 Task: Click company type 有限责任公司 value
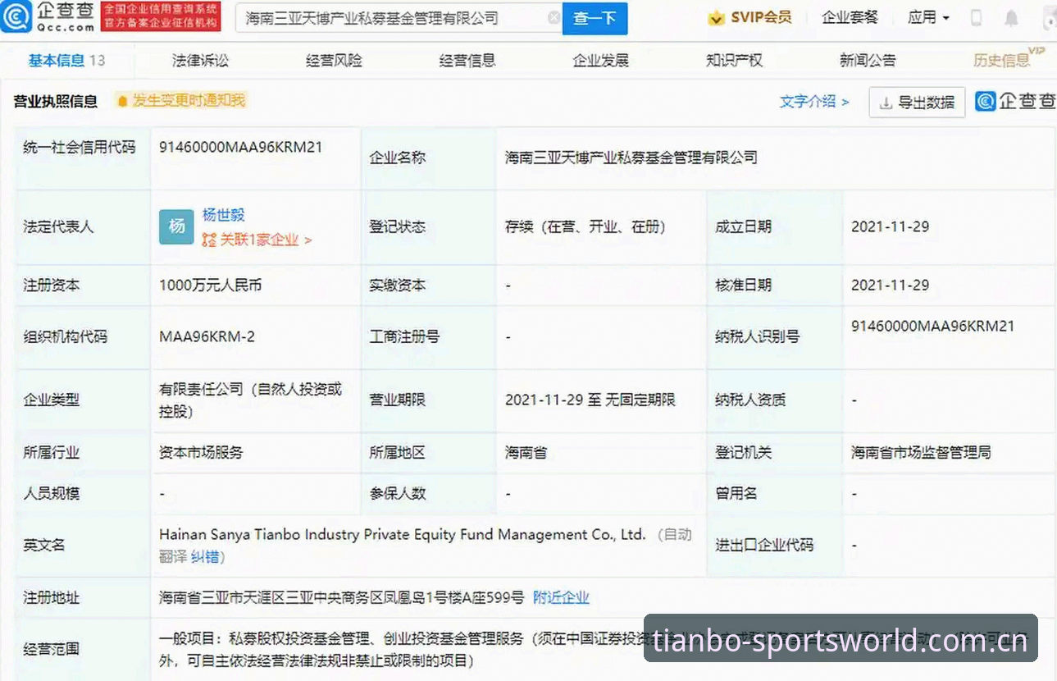(250, 400)
